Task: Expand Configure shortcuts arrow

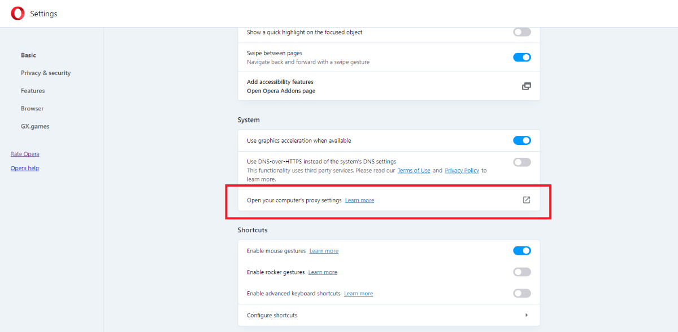Action: pyautogui.click(x=526, y=315)
